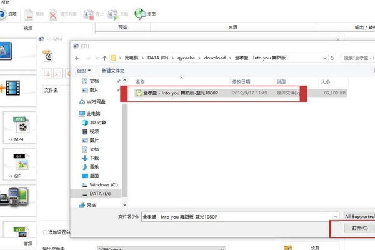The height and width of the screenshot is (250, 375).
Task: Select the AVI conversion icon
Action: click(21, 232)
